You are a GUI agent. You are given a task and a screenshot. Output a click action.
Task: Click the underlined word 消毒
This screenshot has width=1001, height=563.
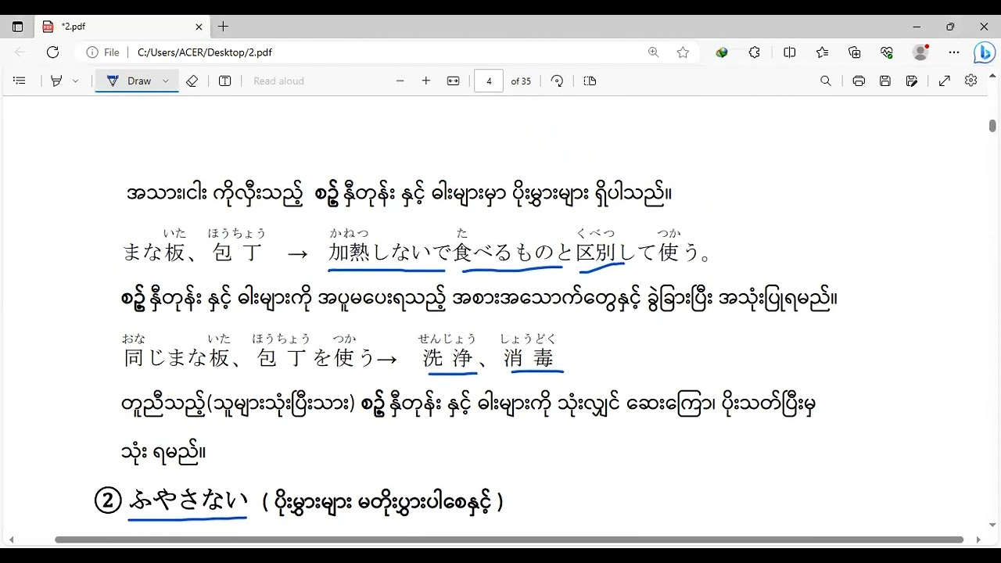point(529,358)
